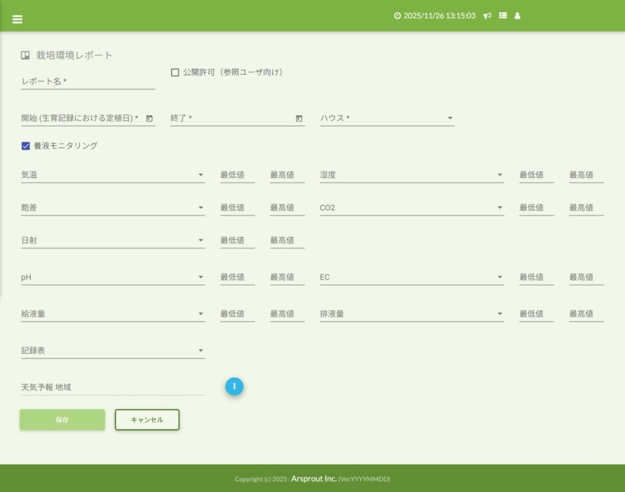625x492 pixels.
Task: Open the start date calendar picker
Action: point(149,118)
